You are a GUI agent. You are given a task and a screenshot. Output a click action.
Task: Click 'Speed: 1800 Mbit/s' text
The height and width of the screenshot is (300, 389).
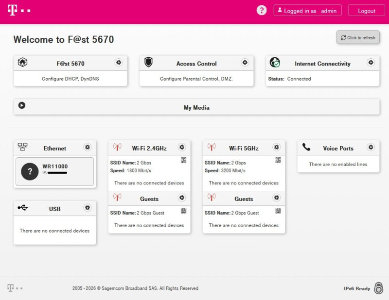tap(130, 170)
